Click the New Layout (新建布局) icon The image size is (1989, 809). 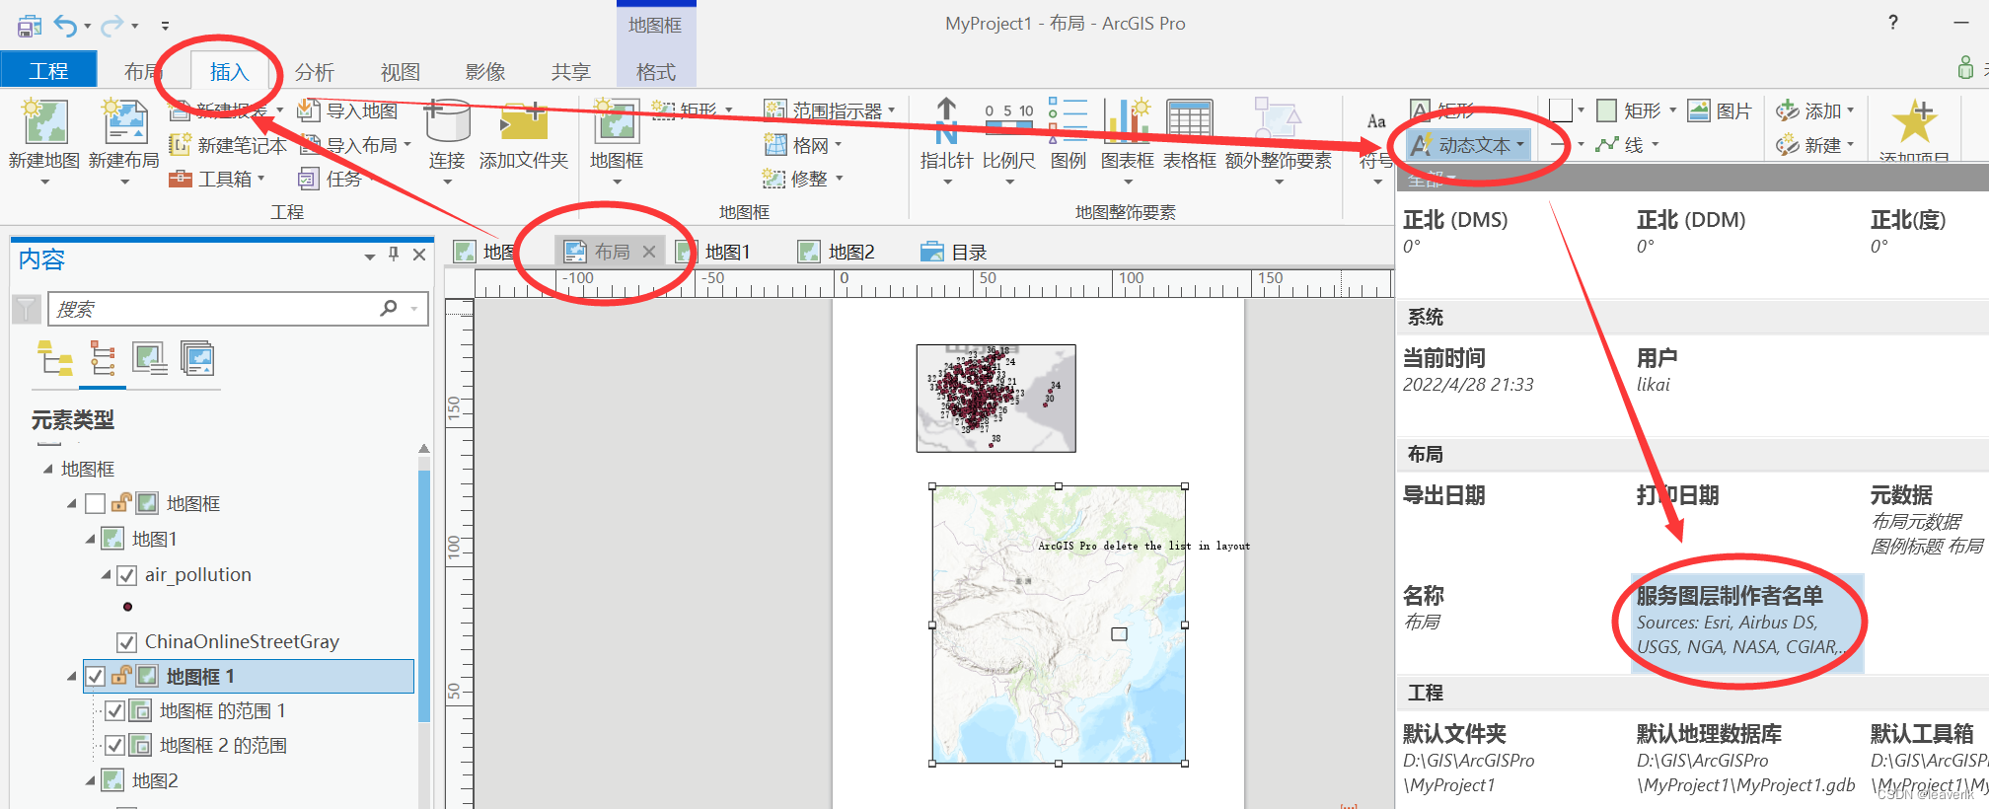pos(124,121)
